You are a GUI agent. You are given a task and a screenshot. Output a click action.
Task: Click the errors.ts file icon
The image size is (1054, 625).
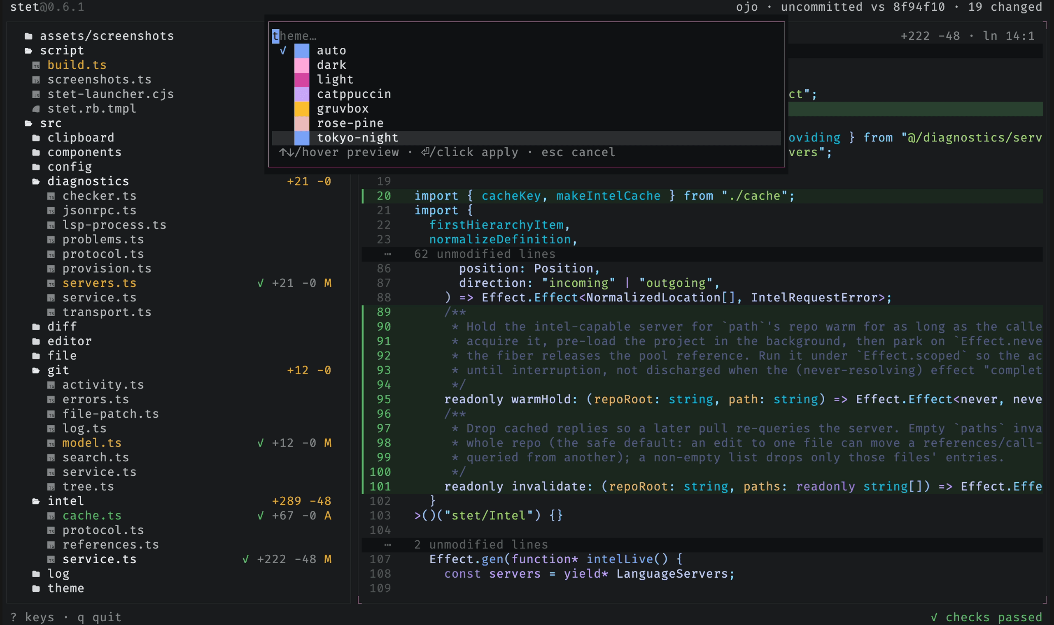(51, 400)
